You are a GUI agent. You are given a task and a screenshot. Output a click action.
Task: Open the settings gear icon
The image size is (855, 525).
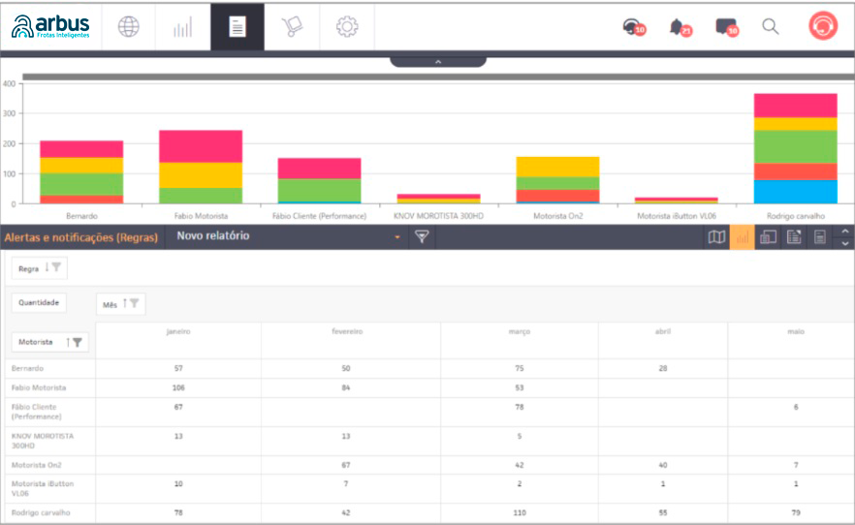[x=346, y=27]
